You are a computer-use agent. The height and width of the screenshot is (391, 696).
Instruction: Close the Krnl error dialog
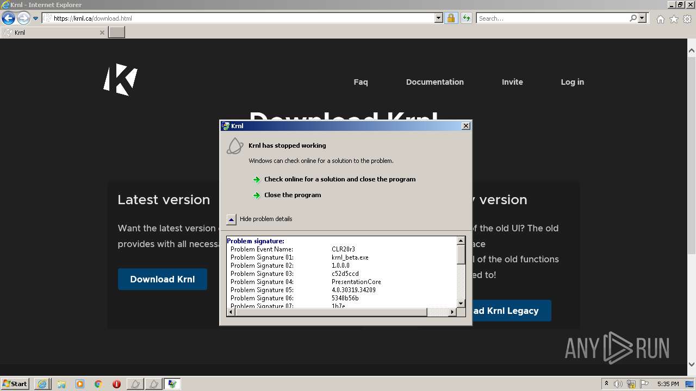[x=465, y=126]
